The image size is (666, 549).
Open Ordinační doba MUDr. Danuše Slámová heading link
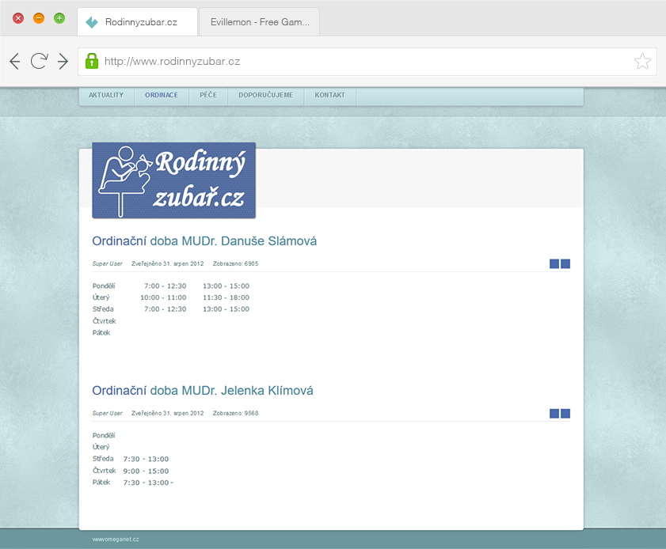[204, 241]
